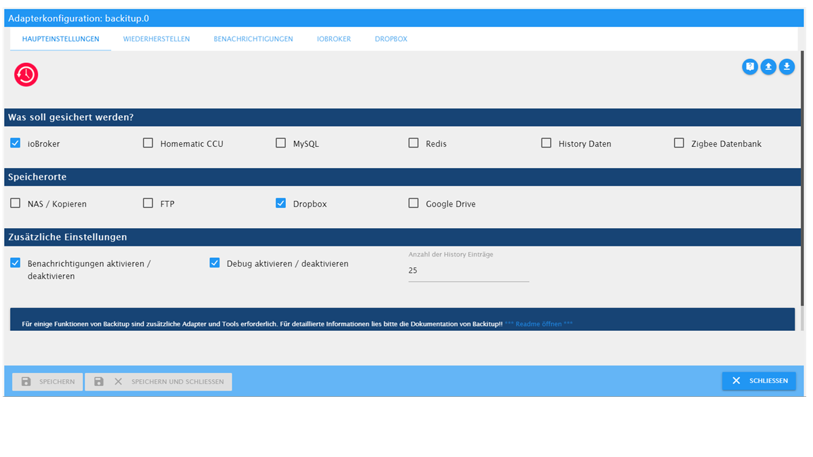Turn off Debug aktivieren checkbox

pos(215,263)
